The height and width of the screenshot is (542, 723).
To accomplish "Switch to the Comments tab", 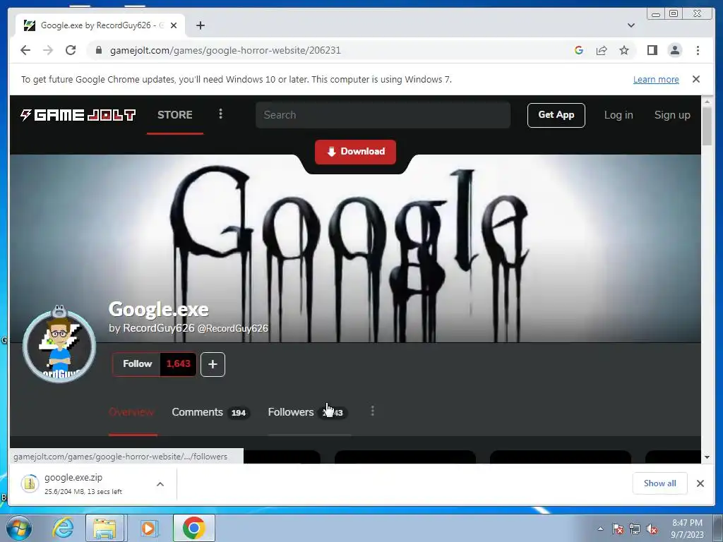I will pos(210,412).
